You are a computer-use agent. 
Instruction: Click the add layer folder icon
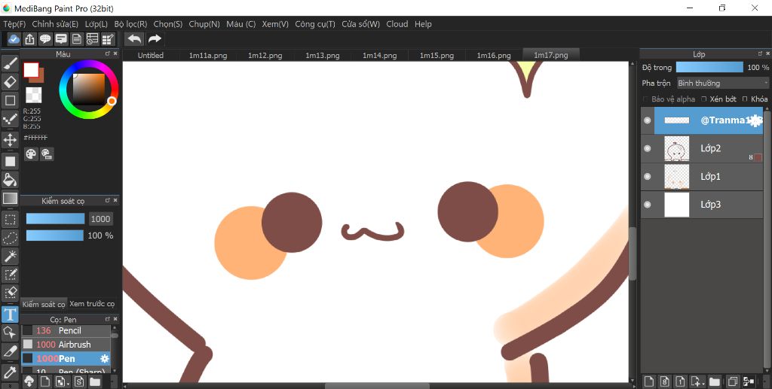point(715,381)
